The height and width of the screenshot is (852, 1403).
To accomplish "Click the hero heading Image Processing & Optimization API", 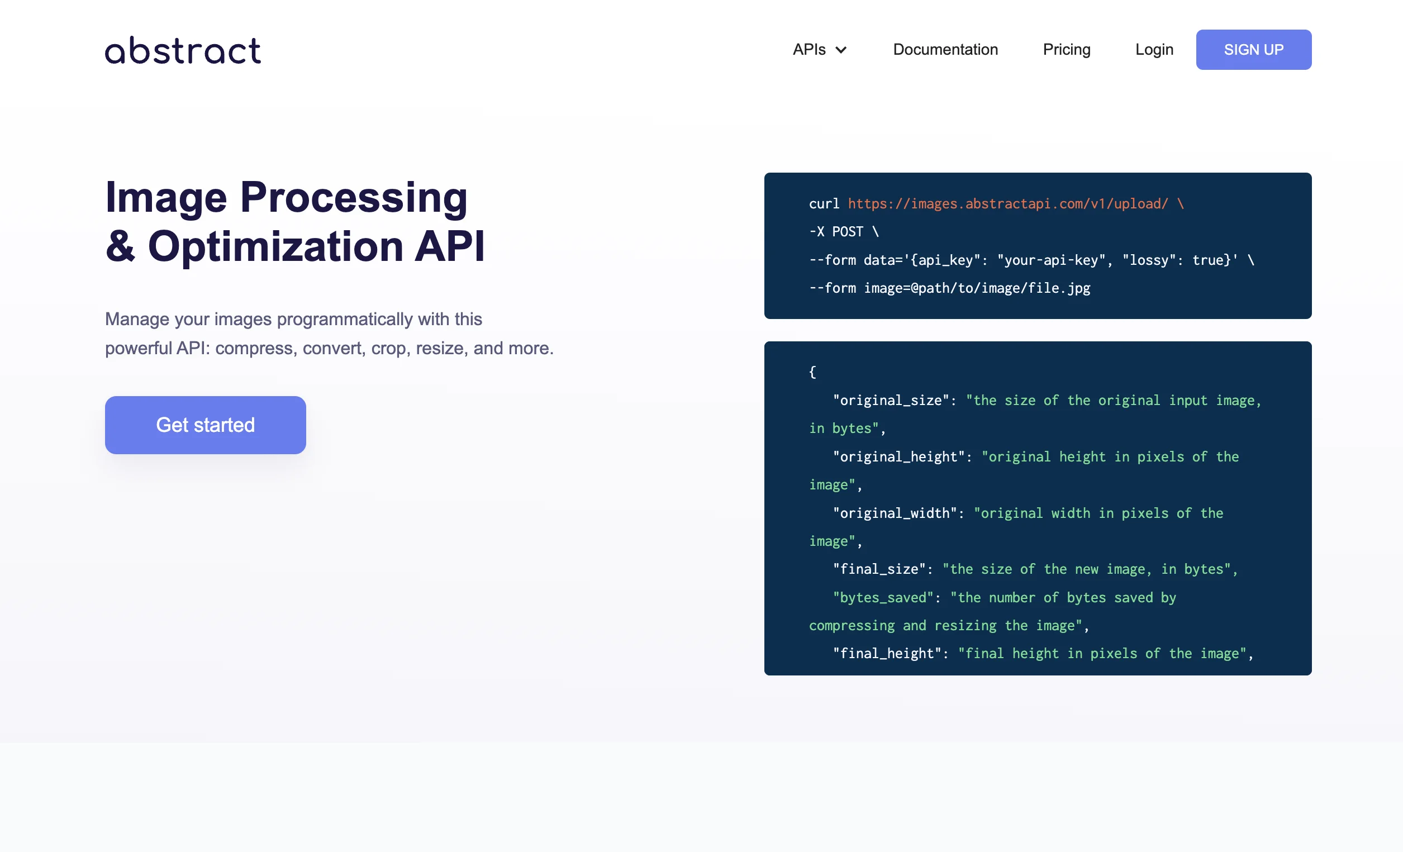I will click(296, 221).
